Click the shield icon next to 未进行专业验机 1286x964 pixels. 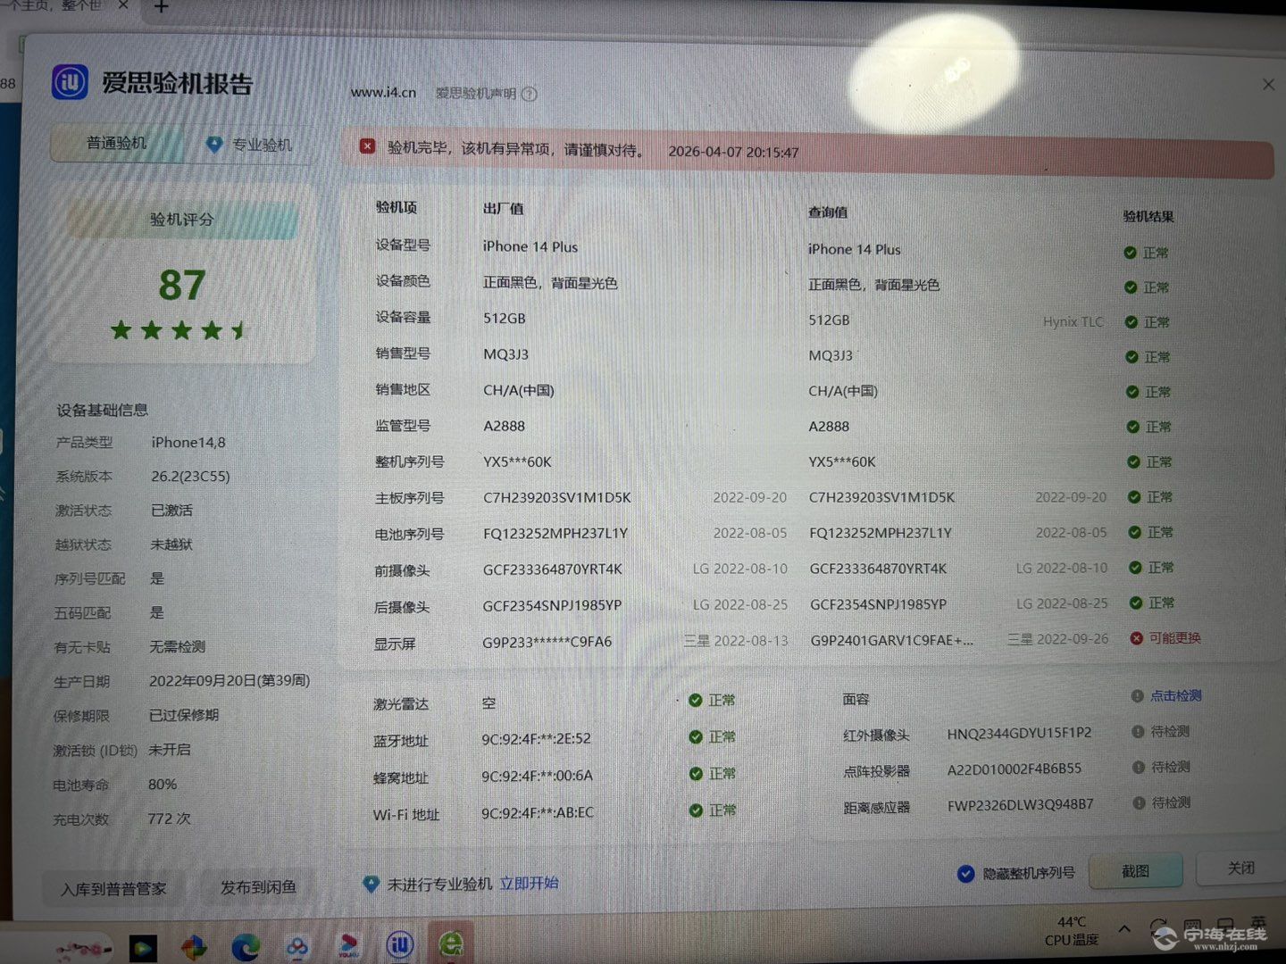point(371,884)
